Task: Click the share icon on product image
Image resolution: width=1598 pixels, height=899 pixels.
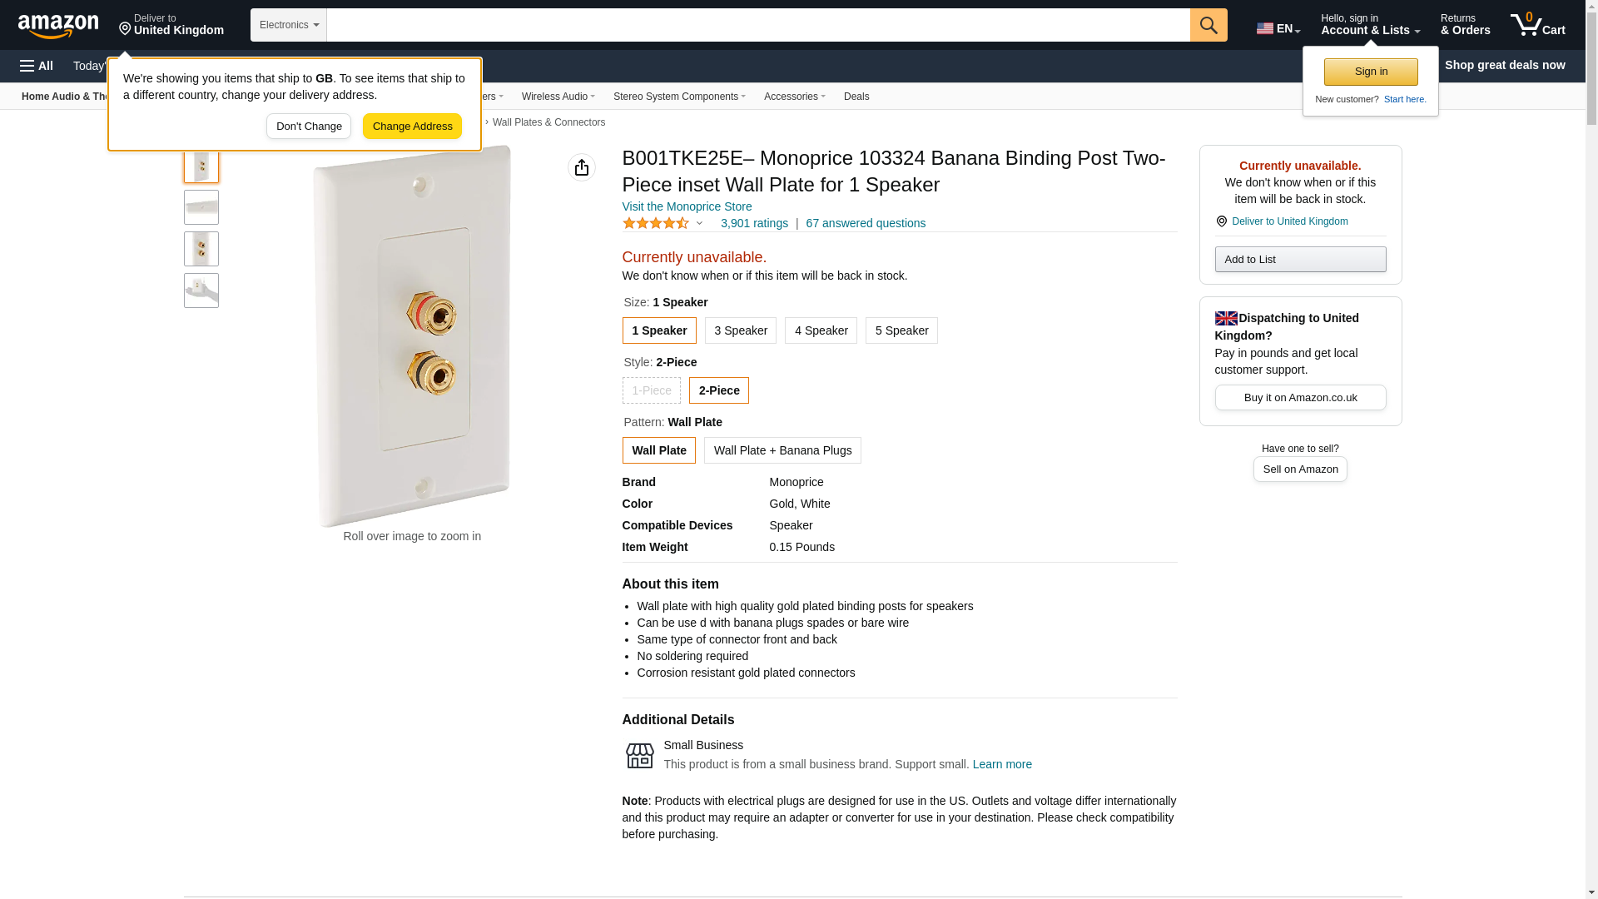Action: pos(582,167)
